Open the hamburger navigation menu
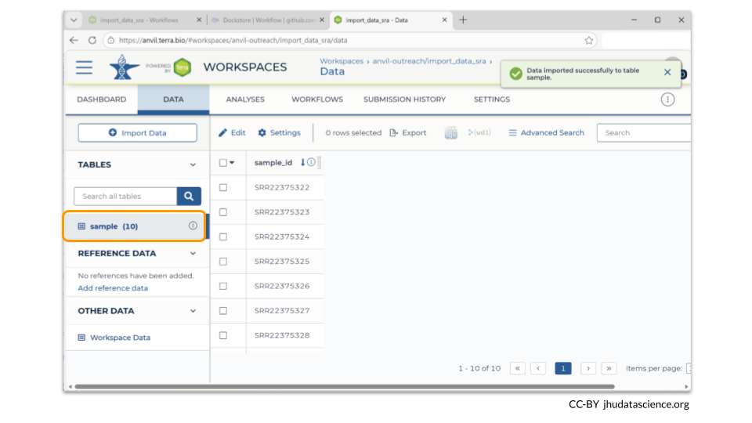The image size is (752, 423). (84, 67)
